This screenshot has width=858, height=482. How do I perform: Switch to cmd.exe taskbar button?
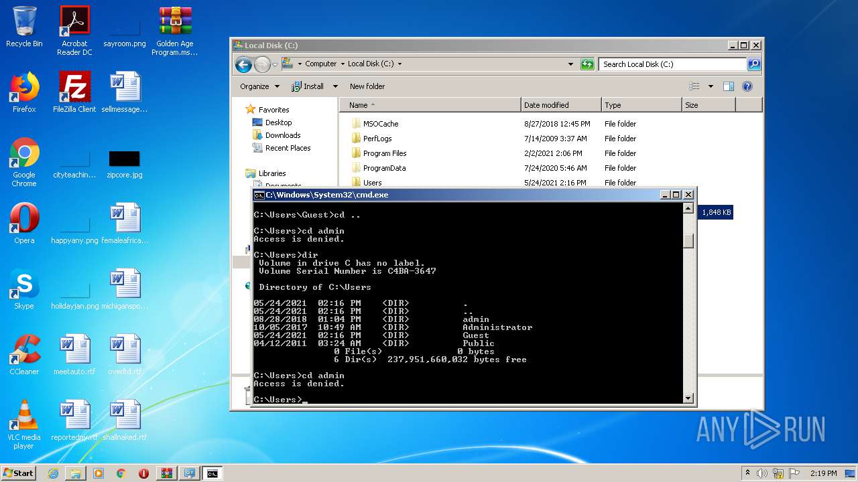coord(212,473)
